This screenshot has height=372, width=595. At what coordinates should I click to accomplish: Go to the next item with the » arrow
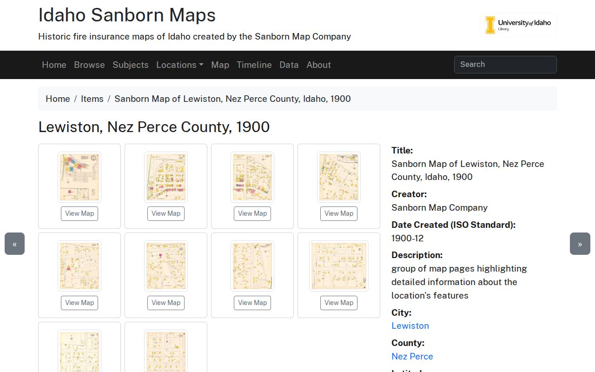coord(580,244)
